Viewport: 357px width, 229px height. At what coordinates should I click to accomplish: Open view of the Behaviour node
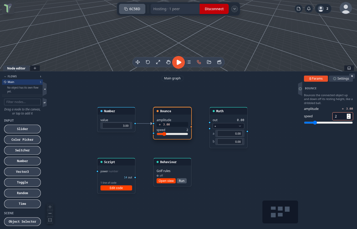[166, 181]
